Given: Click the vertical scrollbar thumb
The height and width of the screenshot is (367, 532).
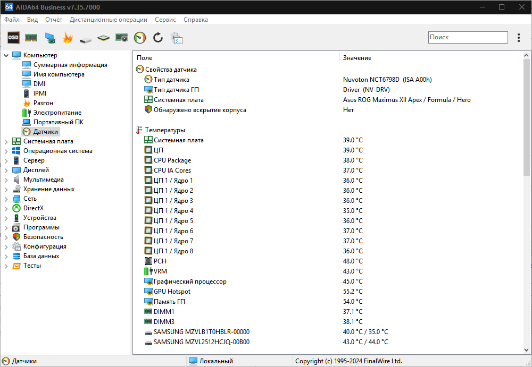Looking at the screenshot, I should point(526,117).
